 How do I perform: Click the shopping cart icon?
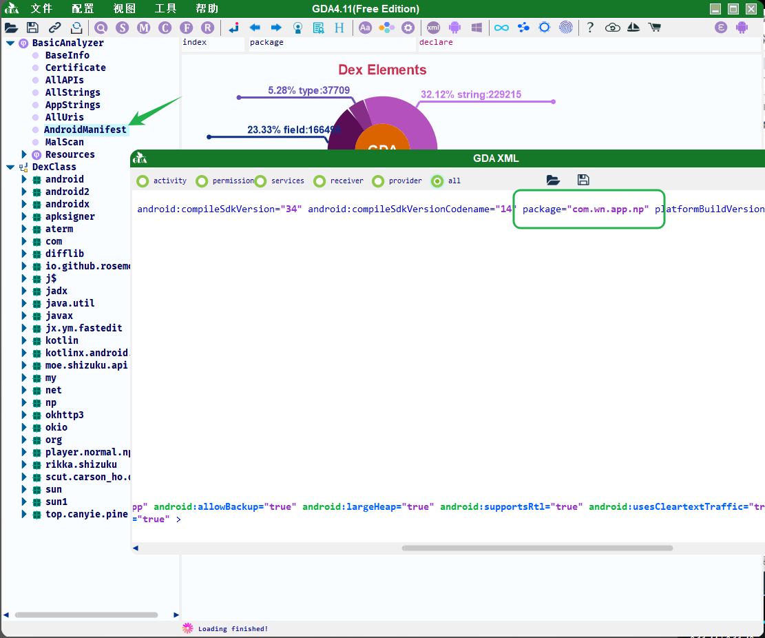click(654, 28)
